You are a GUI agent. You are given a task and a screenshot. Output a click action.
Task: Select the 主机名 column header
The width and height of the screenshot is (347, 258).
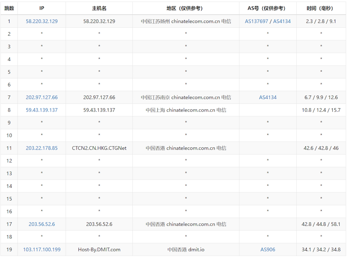pyautogui.click(x=99, y=8)
